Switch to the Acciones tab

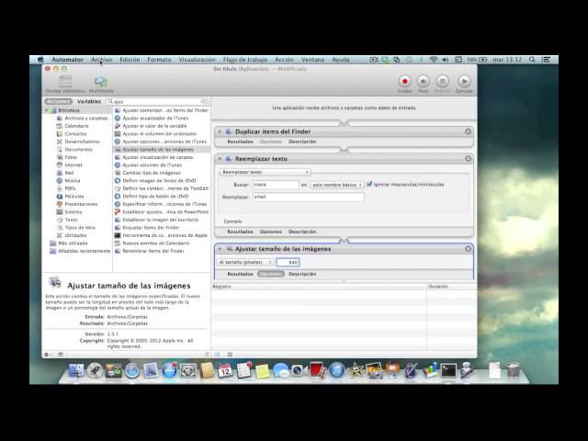click(x=58, y=102)
